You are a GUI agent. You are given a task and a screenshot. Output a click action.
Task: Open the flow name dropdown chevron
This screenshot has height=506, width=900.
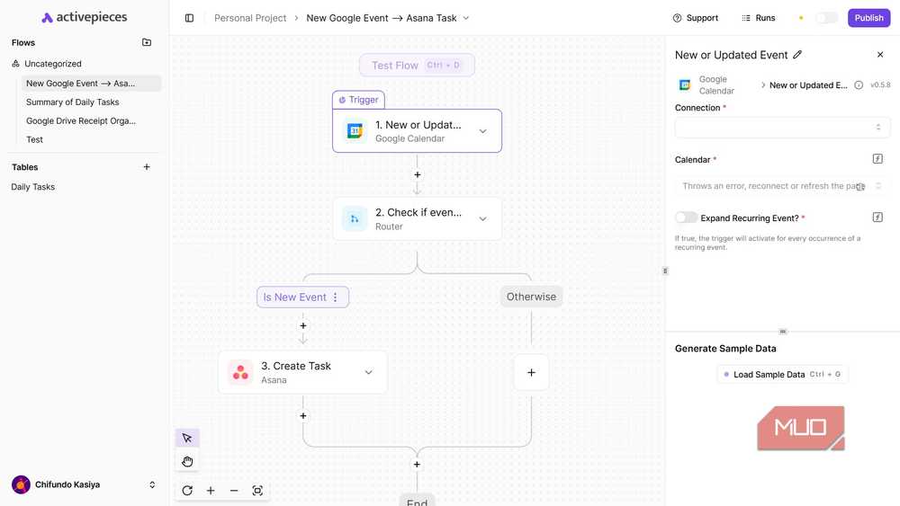point(466,18)
